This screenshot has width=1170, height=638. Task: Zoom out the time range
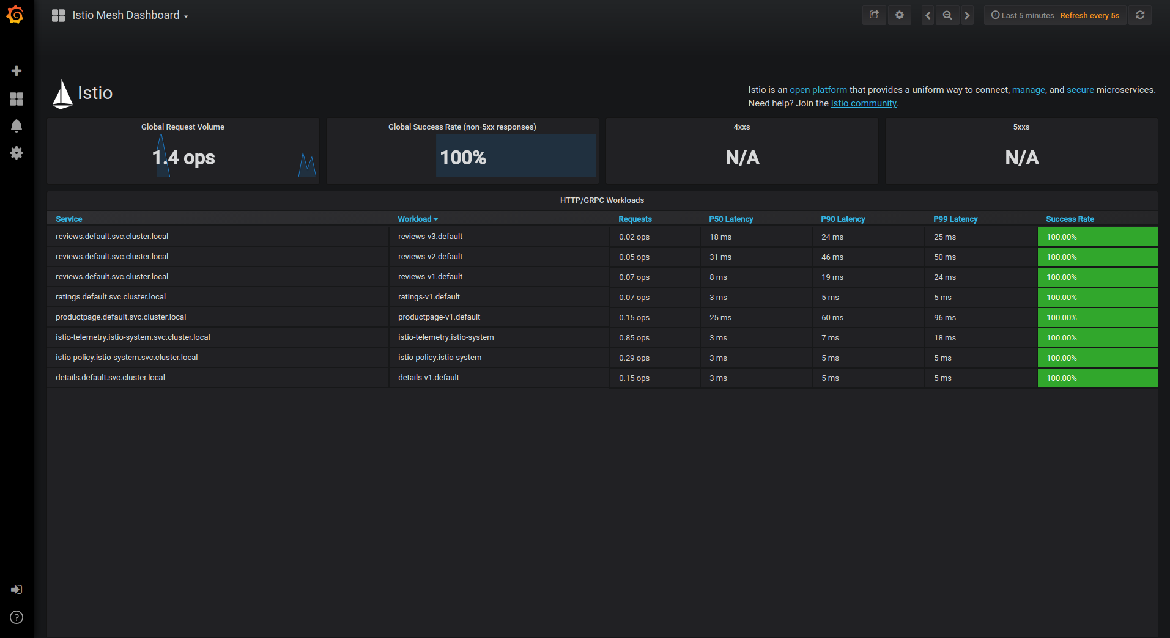[947, 15]
